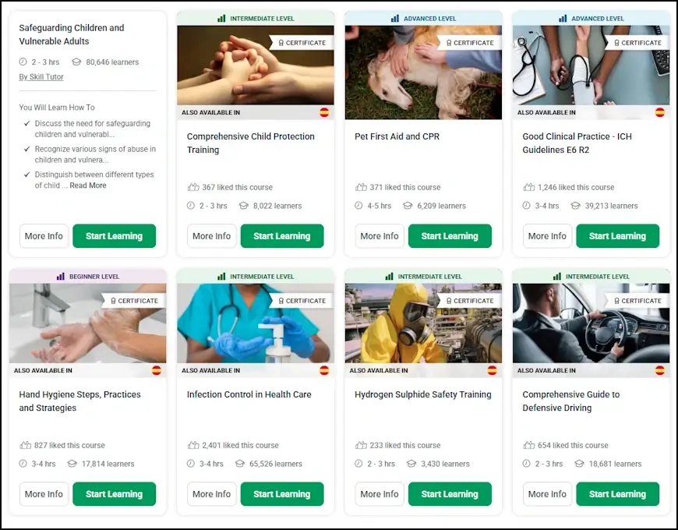Click thumbs-up icon on Hand Hygiene card
Viewport: 678px width, 530px height.
pos(26,445)
